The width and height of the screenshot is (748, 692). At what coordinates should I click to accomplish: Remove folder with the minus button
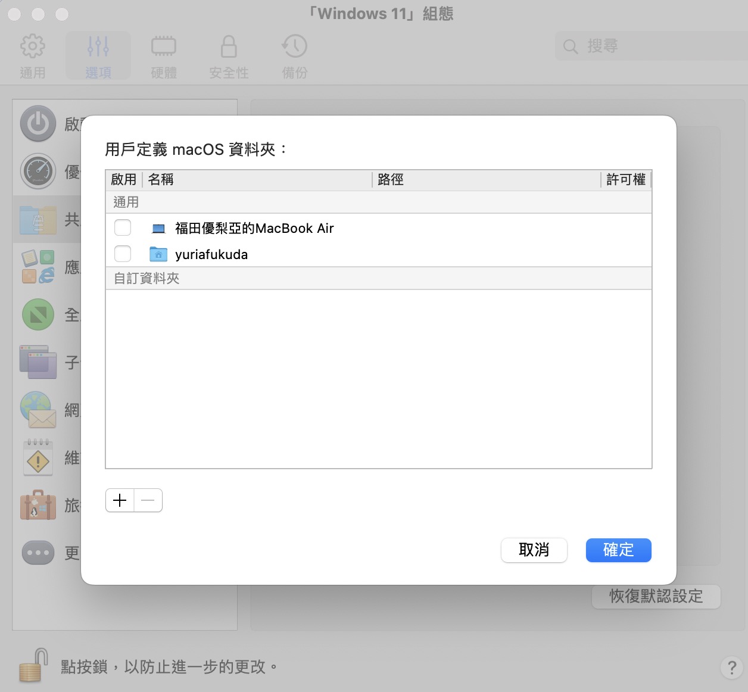148,500
